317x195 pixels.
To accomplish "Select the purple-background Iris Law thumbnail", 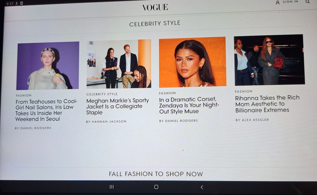I will coord(48,66).
